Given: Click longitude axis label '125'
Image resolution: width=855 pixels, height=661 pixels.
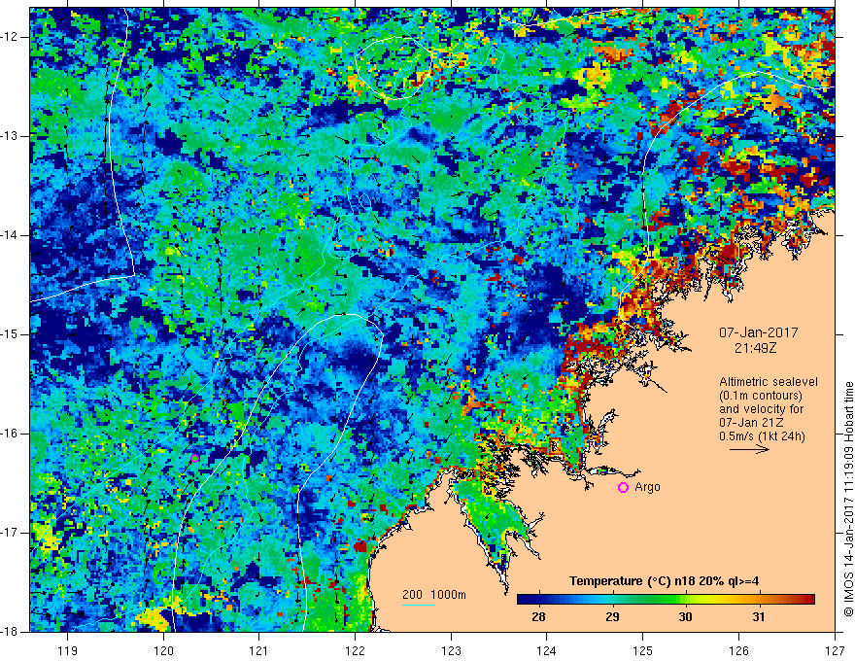Looking at the screenshot, I should tap(642, 650).
